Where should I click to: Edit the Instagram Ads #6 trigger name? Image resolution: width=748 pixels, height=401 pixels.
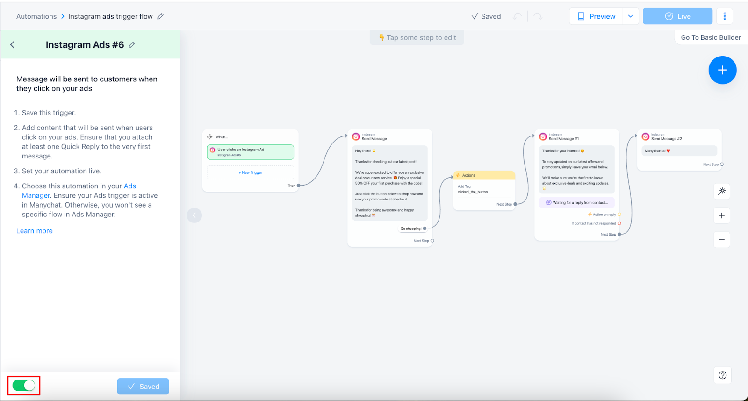point(132,45)
